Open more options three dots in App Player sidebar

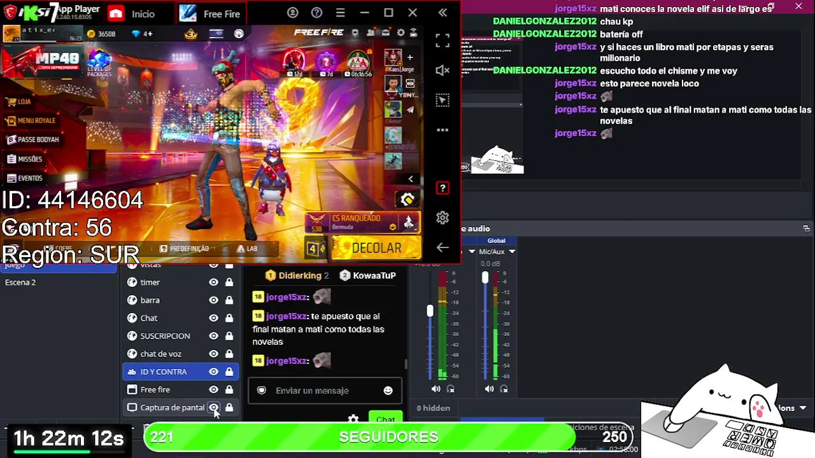pos(443,130)
